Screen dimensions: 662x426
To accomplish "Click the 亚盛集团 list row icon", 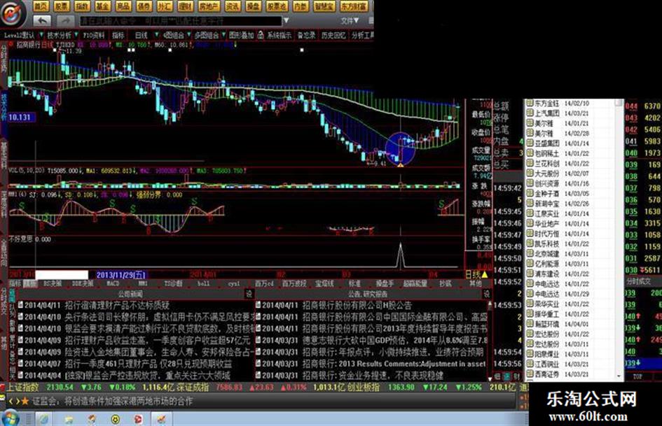I will 530,143.
